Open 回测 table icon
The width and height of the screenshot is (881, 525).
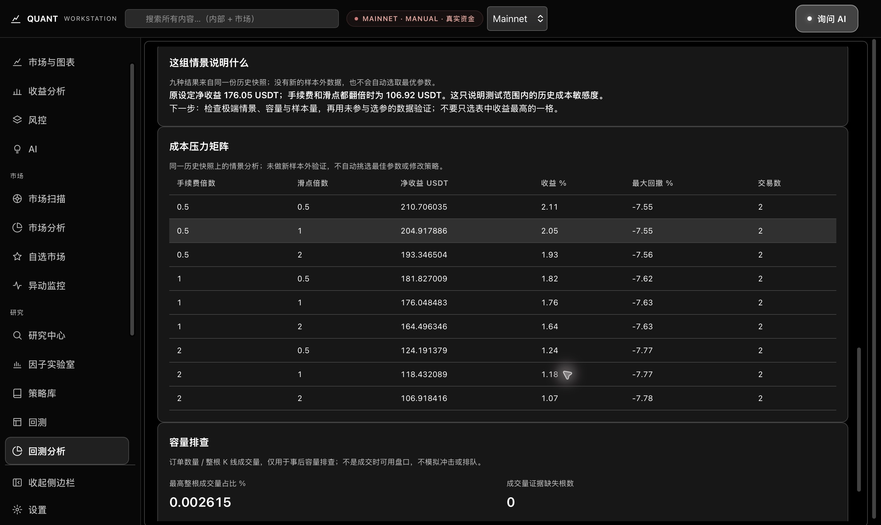[x=17, y=422]
